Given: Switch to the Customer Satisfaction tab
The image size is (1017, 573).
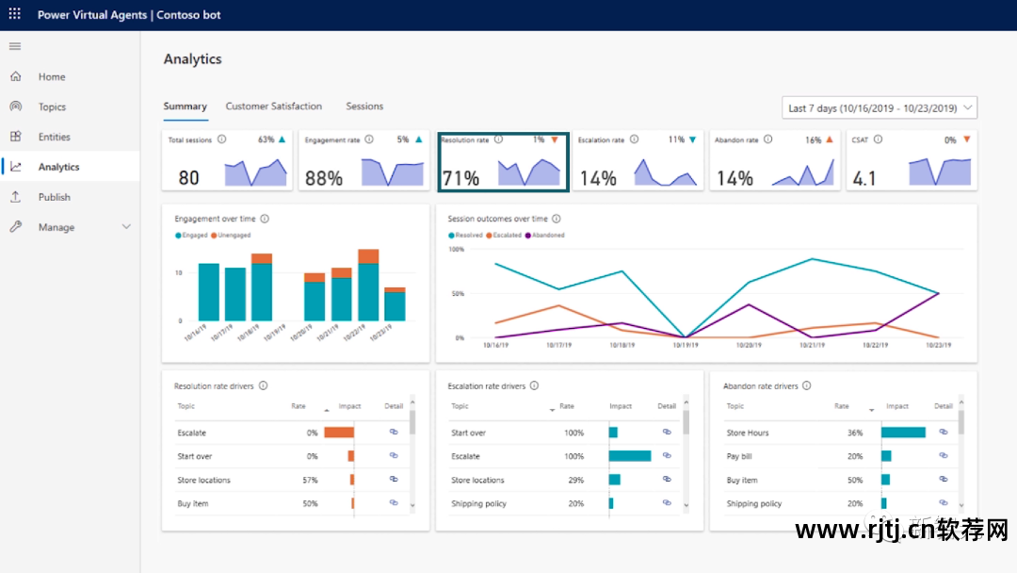Looking at the screenshot, I should point(273,106).
